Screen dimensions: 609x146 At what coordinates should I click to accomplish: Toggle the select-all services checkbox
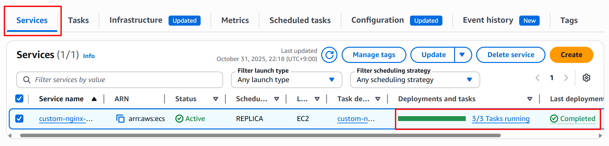[x=19, y=99]
